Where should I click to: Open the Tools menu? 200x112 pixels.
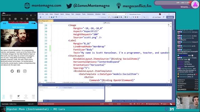pos(84,14)
